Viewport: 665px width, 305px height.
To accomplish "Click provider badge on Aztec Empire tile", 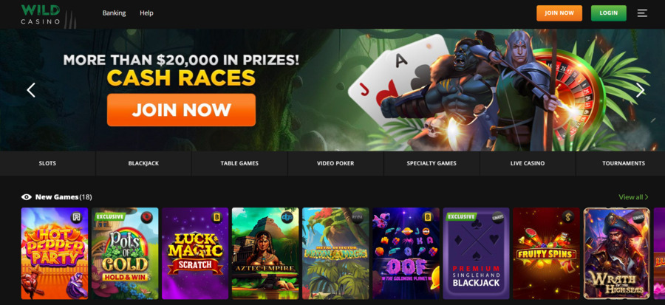I will coord(287,217).
